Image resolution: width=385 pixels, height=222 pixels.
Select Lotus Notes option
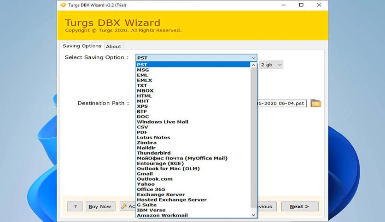pyautogui.click(x=193, y=138)
